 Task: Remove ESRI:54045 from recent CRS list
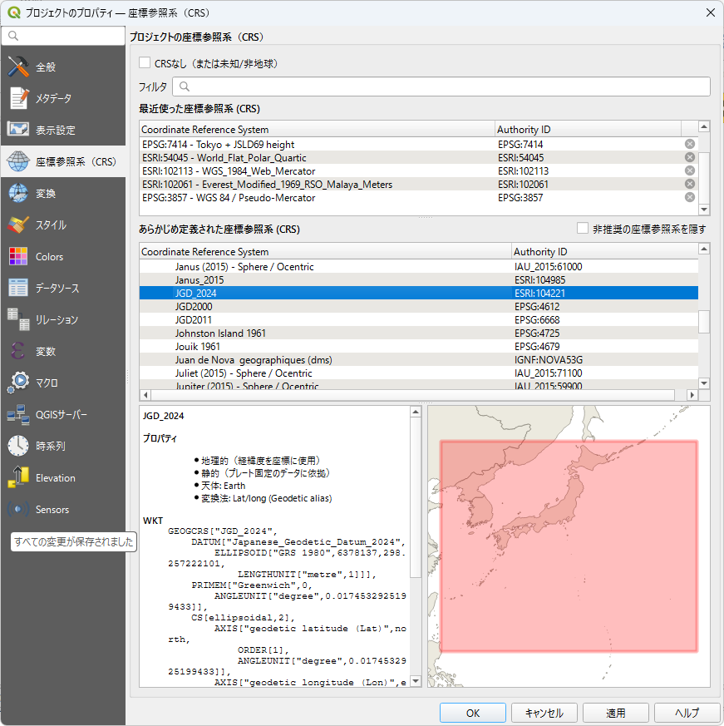point(690,157)
